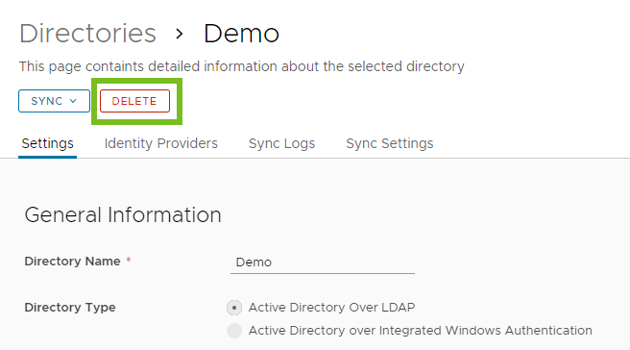This screenshot has width=630, height=350.
Task: Click the Directory Name label
Action: click(72, 262)
